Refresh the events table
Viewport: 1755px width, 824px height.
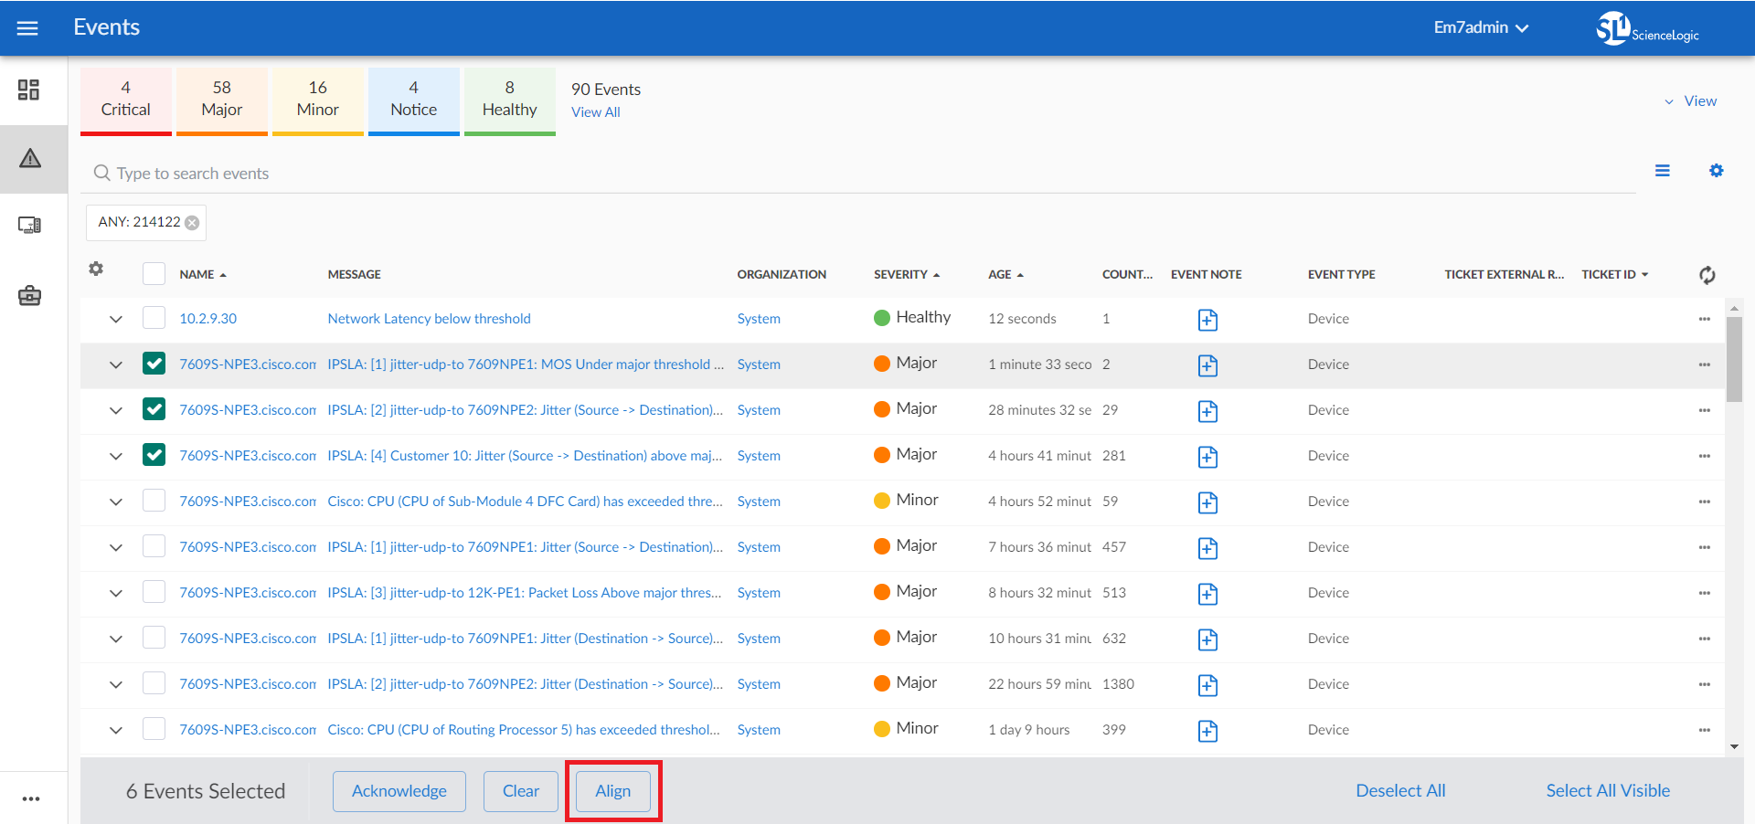tap(1707, 275)
